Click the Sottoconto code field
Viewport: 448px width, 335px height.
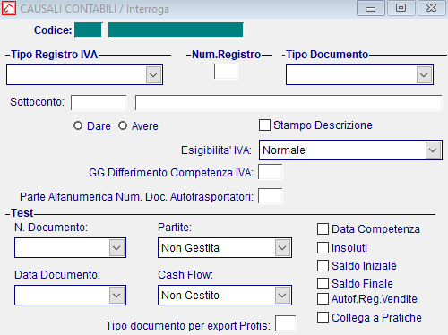(99, 103)
